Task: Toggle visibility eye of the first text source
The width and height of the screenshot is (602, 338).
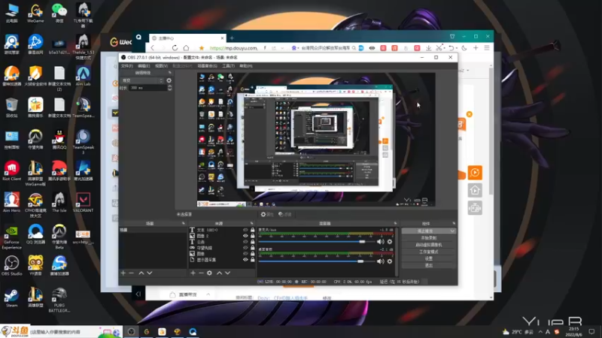Action: [245, 230]
